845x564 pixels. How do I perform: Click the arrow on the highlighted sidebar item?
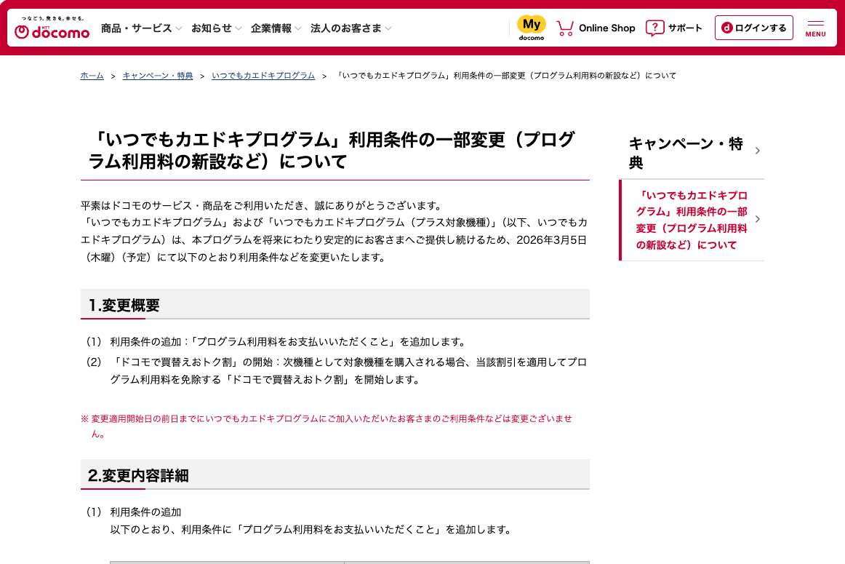pos(757,218)
